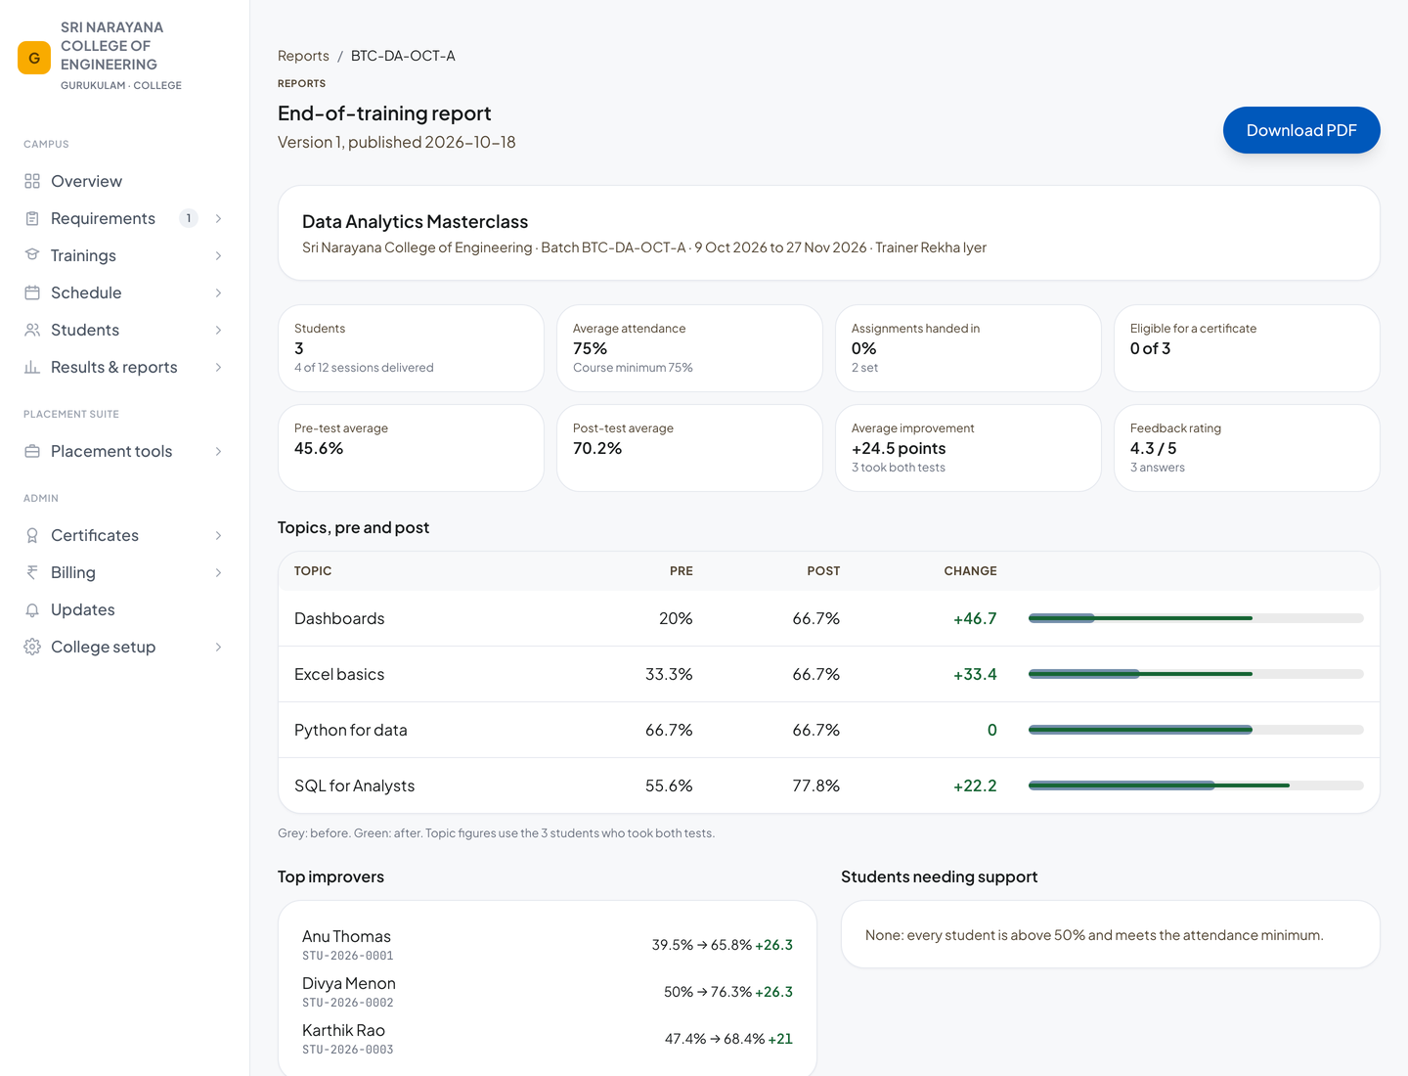Go to the Updates menu item
1408x1076 pixels.
[124, 609]
